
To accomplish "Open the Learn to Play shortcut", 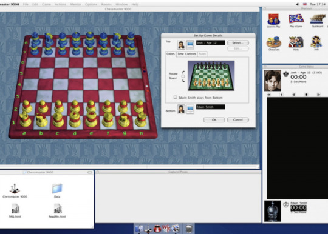I will [x=273, y=19].
